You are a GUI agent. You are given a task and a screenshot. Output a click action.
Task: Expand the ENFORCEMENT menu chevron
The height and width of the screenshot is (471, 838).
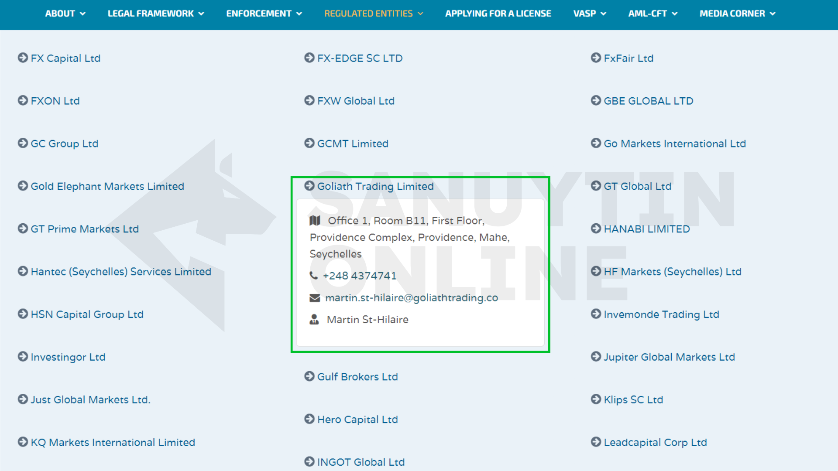coord(299,14)
